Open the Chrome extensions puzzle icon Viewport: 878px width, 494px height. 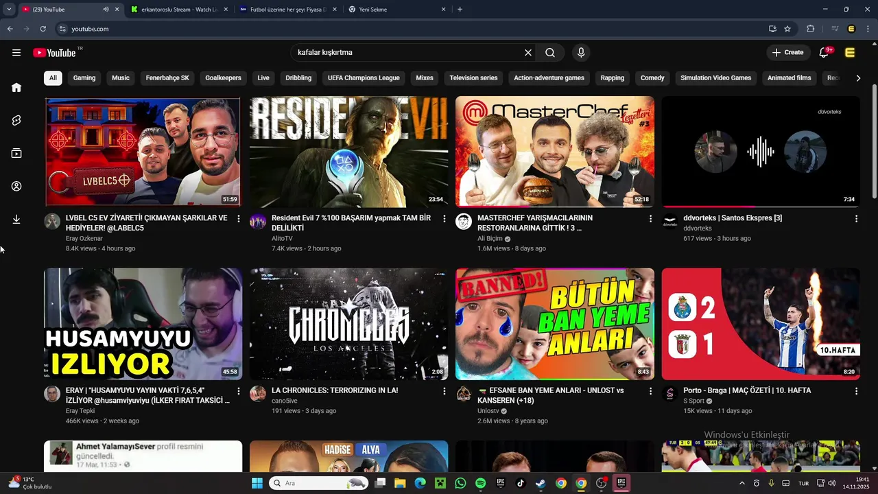(x=810, y=29)
